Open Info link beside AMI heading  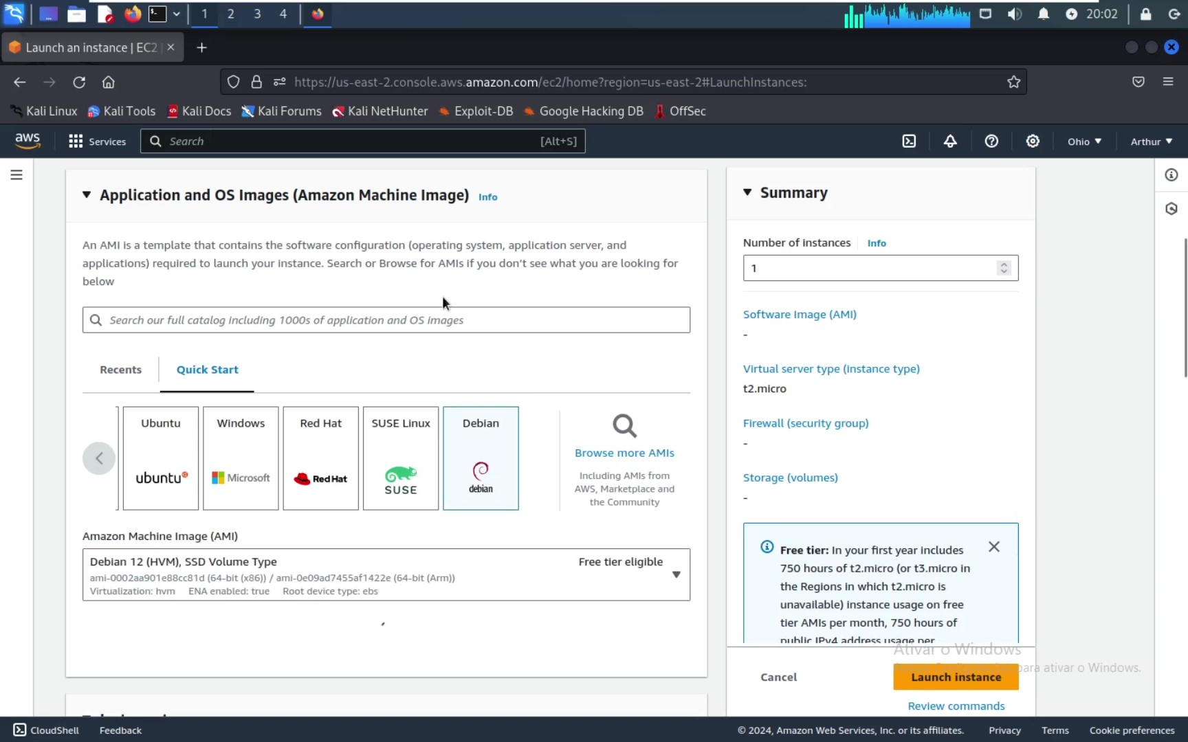(x=488, y=197)
